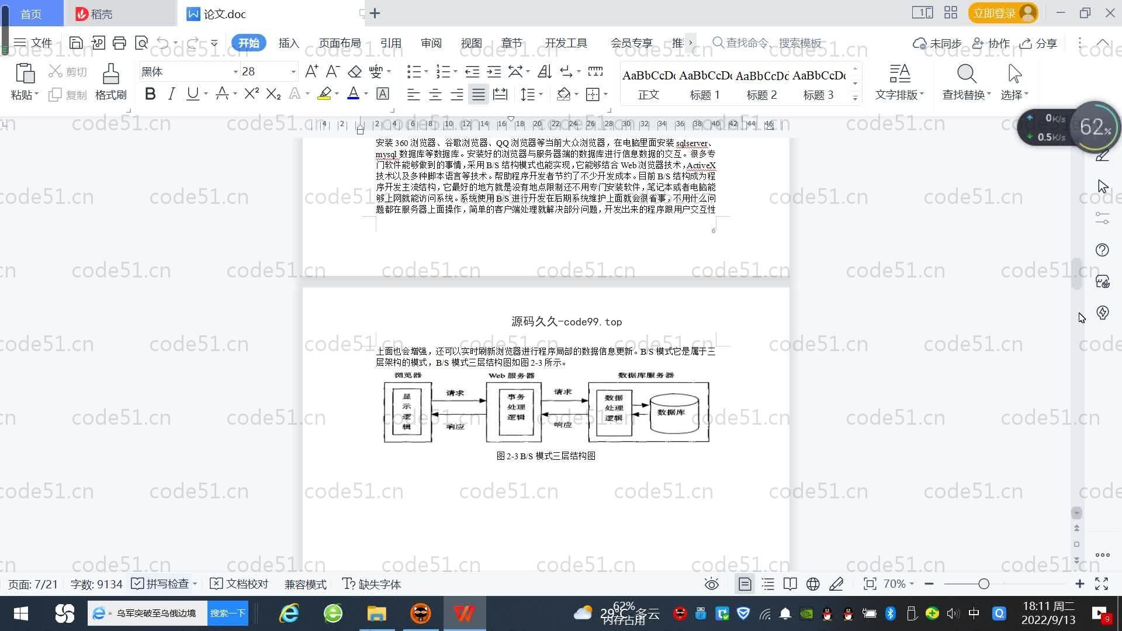Toggle Italic formatting
This screenshot has height=631, width=1122.
(x=171, y=93)
